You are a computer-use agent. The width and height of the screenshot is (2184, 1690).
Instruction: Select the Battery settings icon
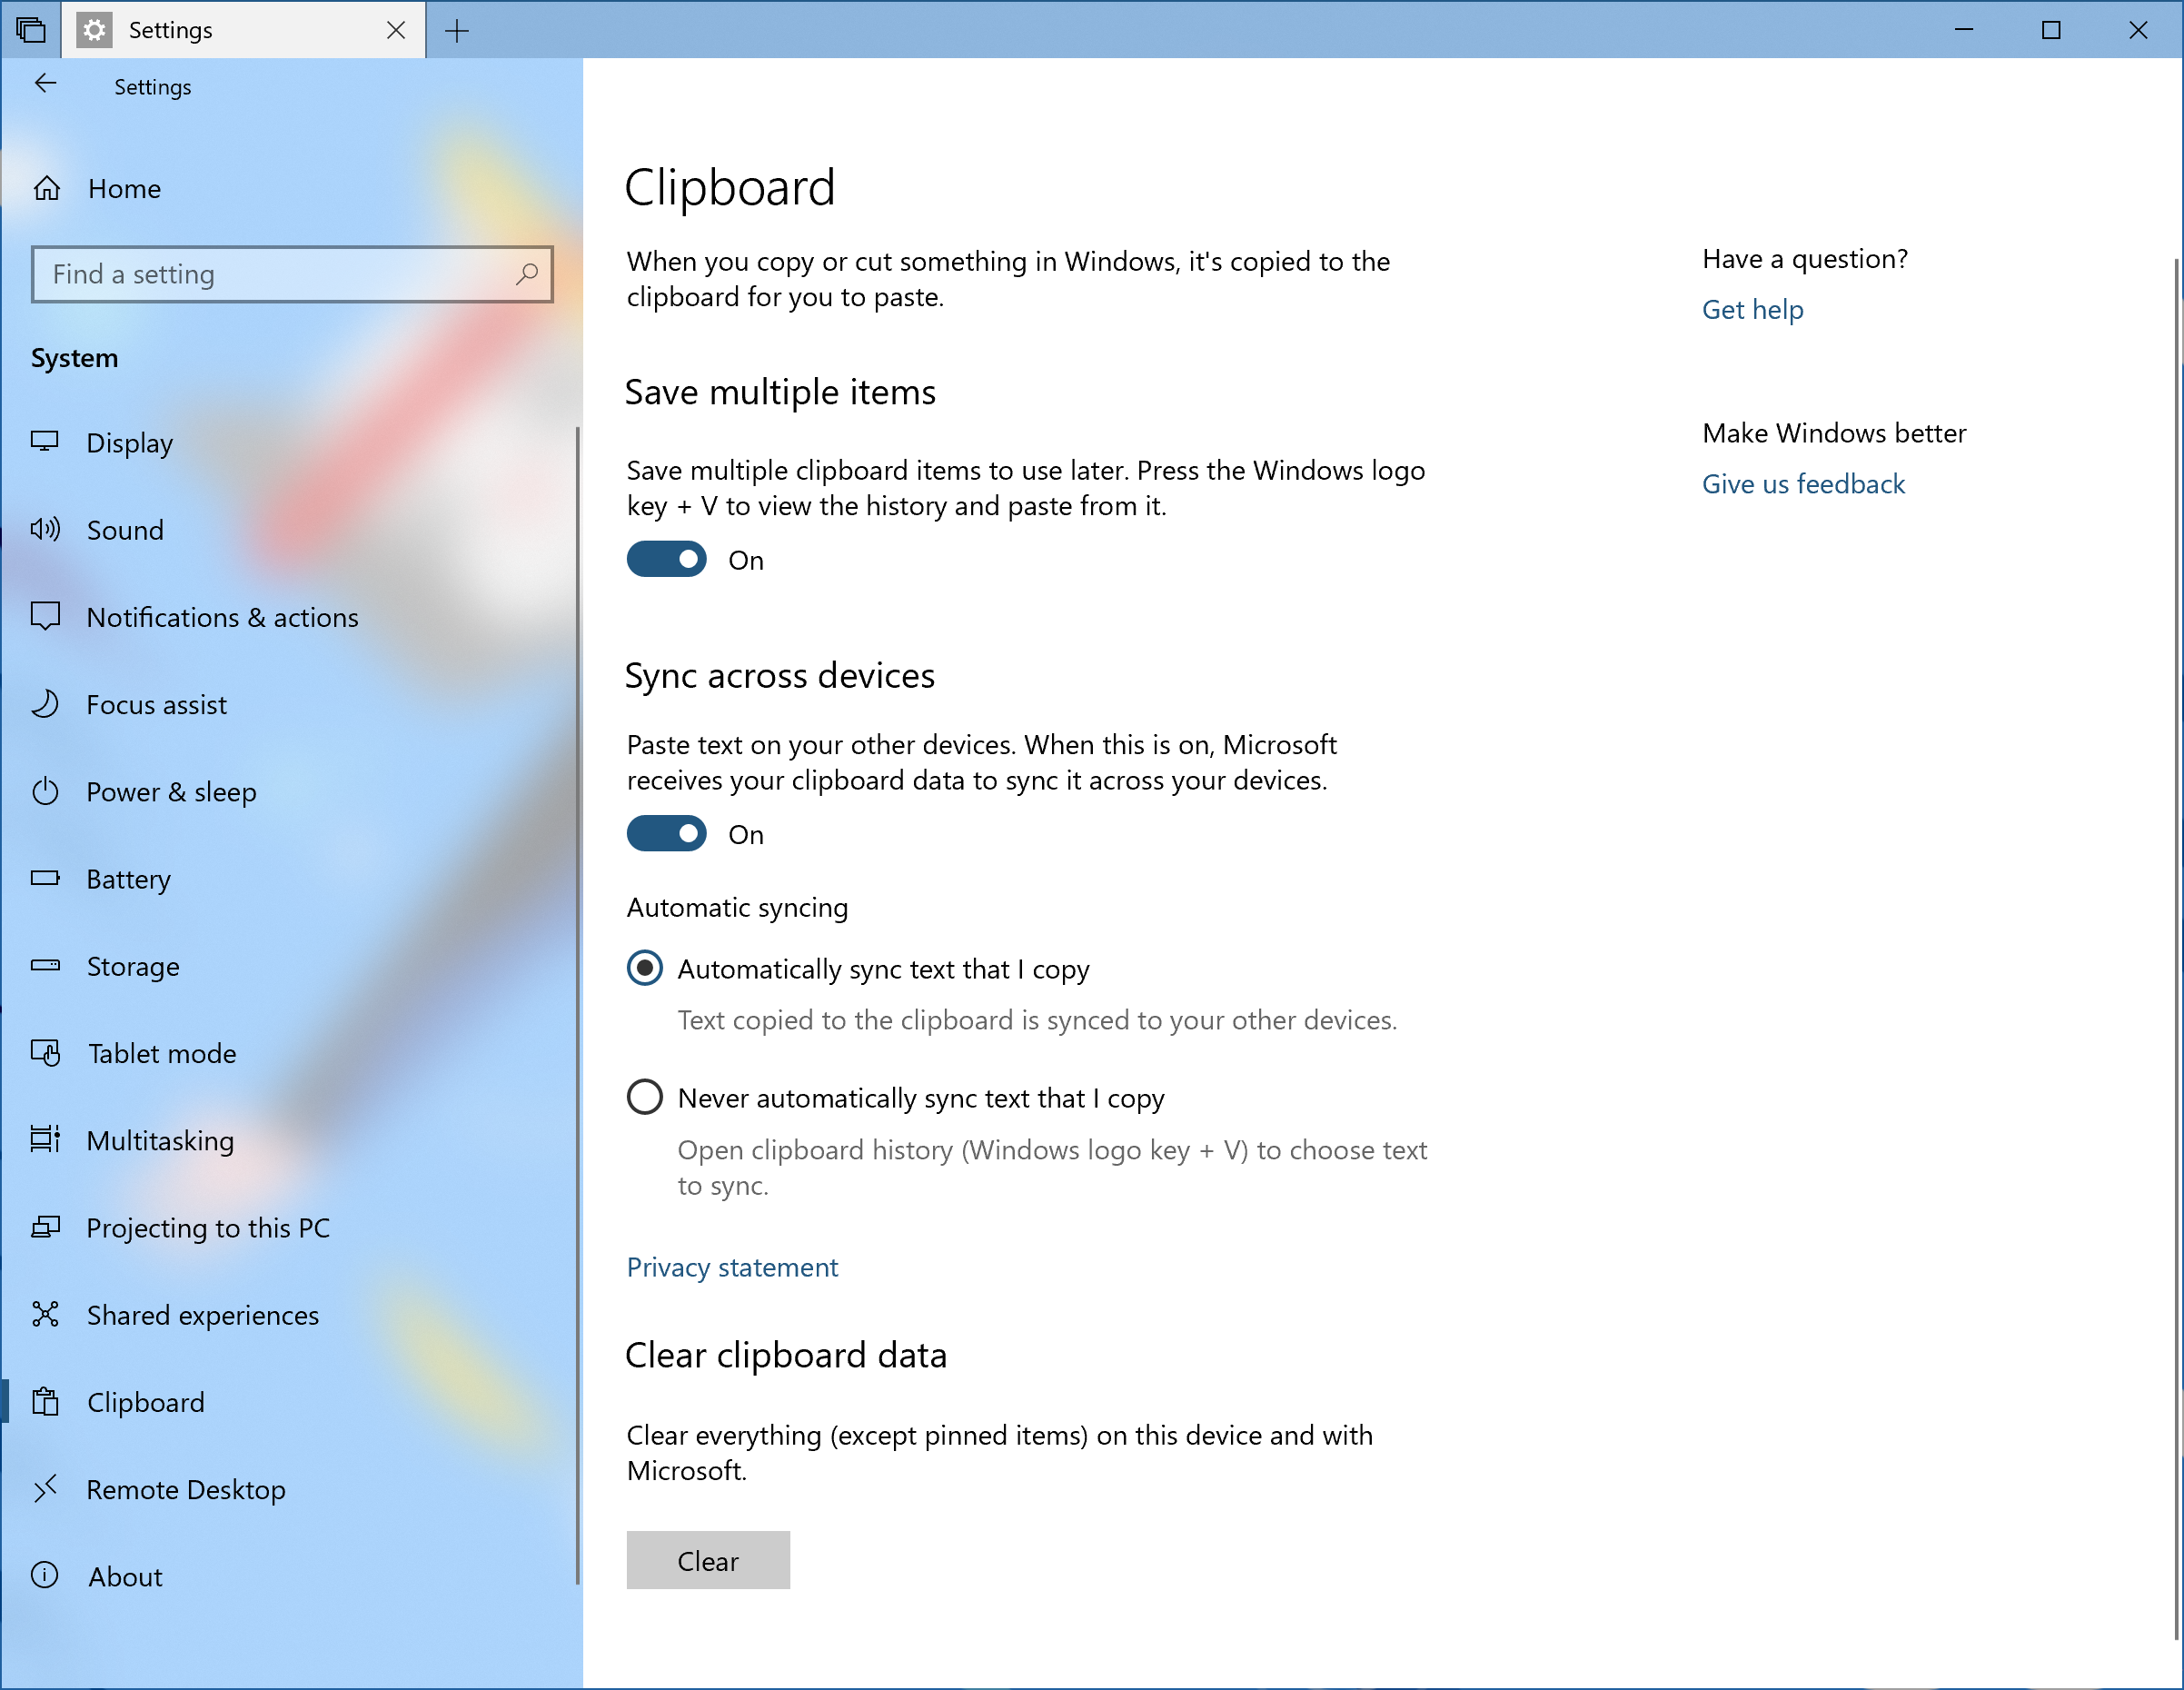tap(46, 879)
